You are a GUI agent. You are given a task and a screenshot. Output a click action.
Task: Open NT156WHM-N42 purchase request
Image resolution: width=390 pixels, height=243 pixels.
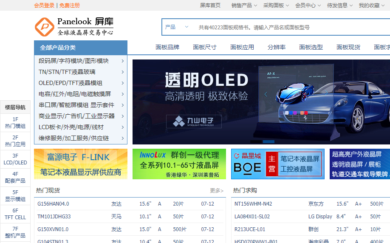[253, 204]
